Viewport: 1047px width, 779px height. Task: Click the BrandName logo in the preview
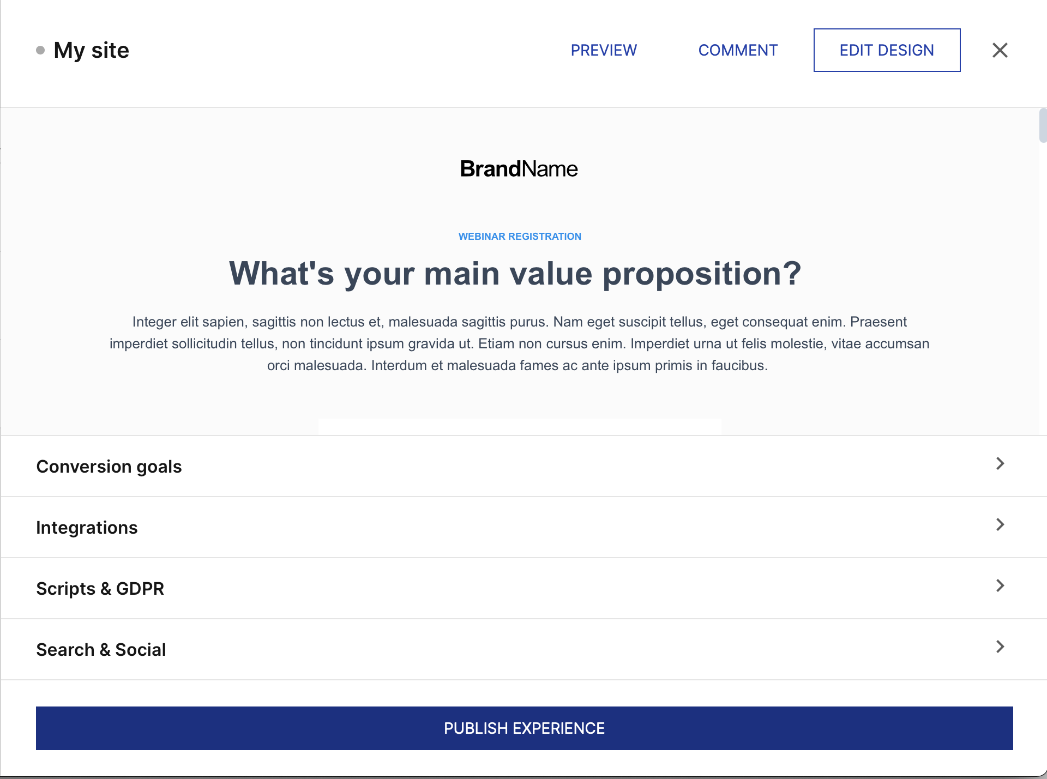tap(519, 169)
